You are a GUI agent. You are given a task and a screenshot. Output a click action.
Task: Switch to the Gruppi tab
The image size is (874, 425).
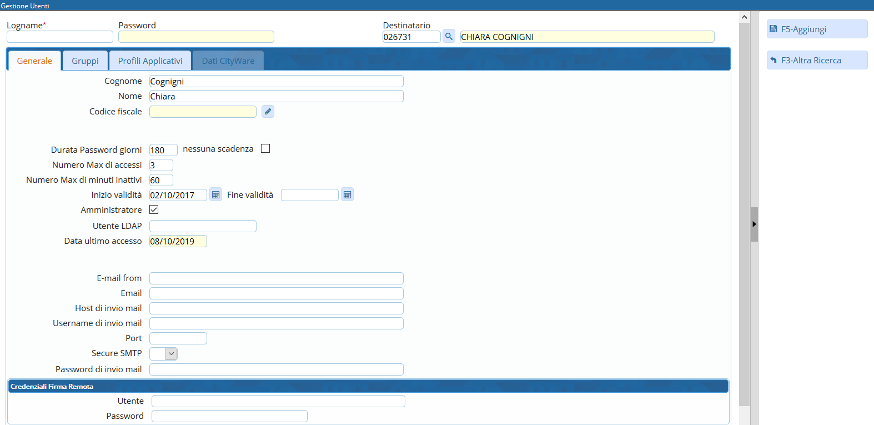pyautogui.click(x=85, y=61)
